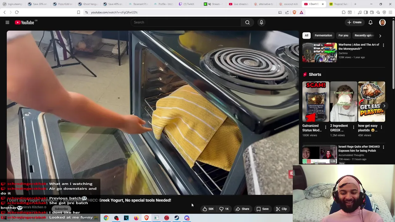Open the playlist music note icon
Viewport: 395px width, 222px height.
pos(360,12)
